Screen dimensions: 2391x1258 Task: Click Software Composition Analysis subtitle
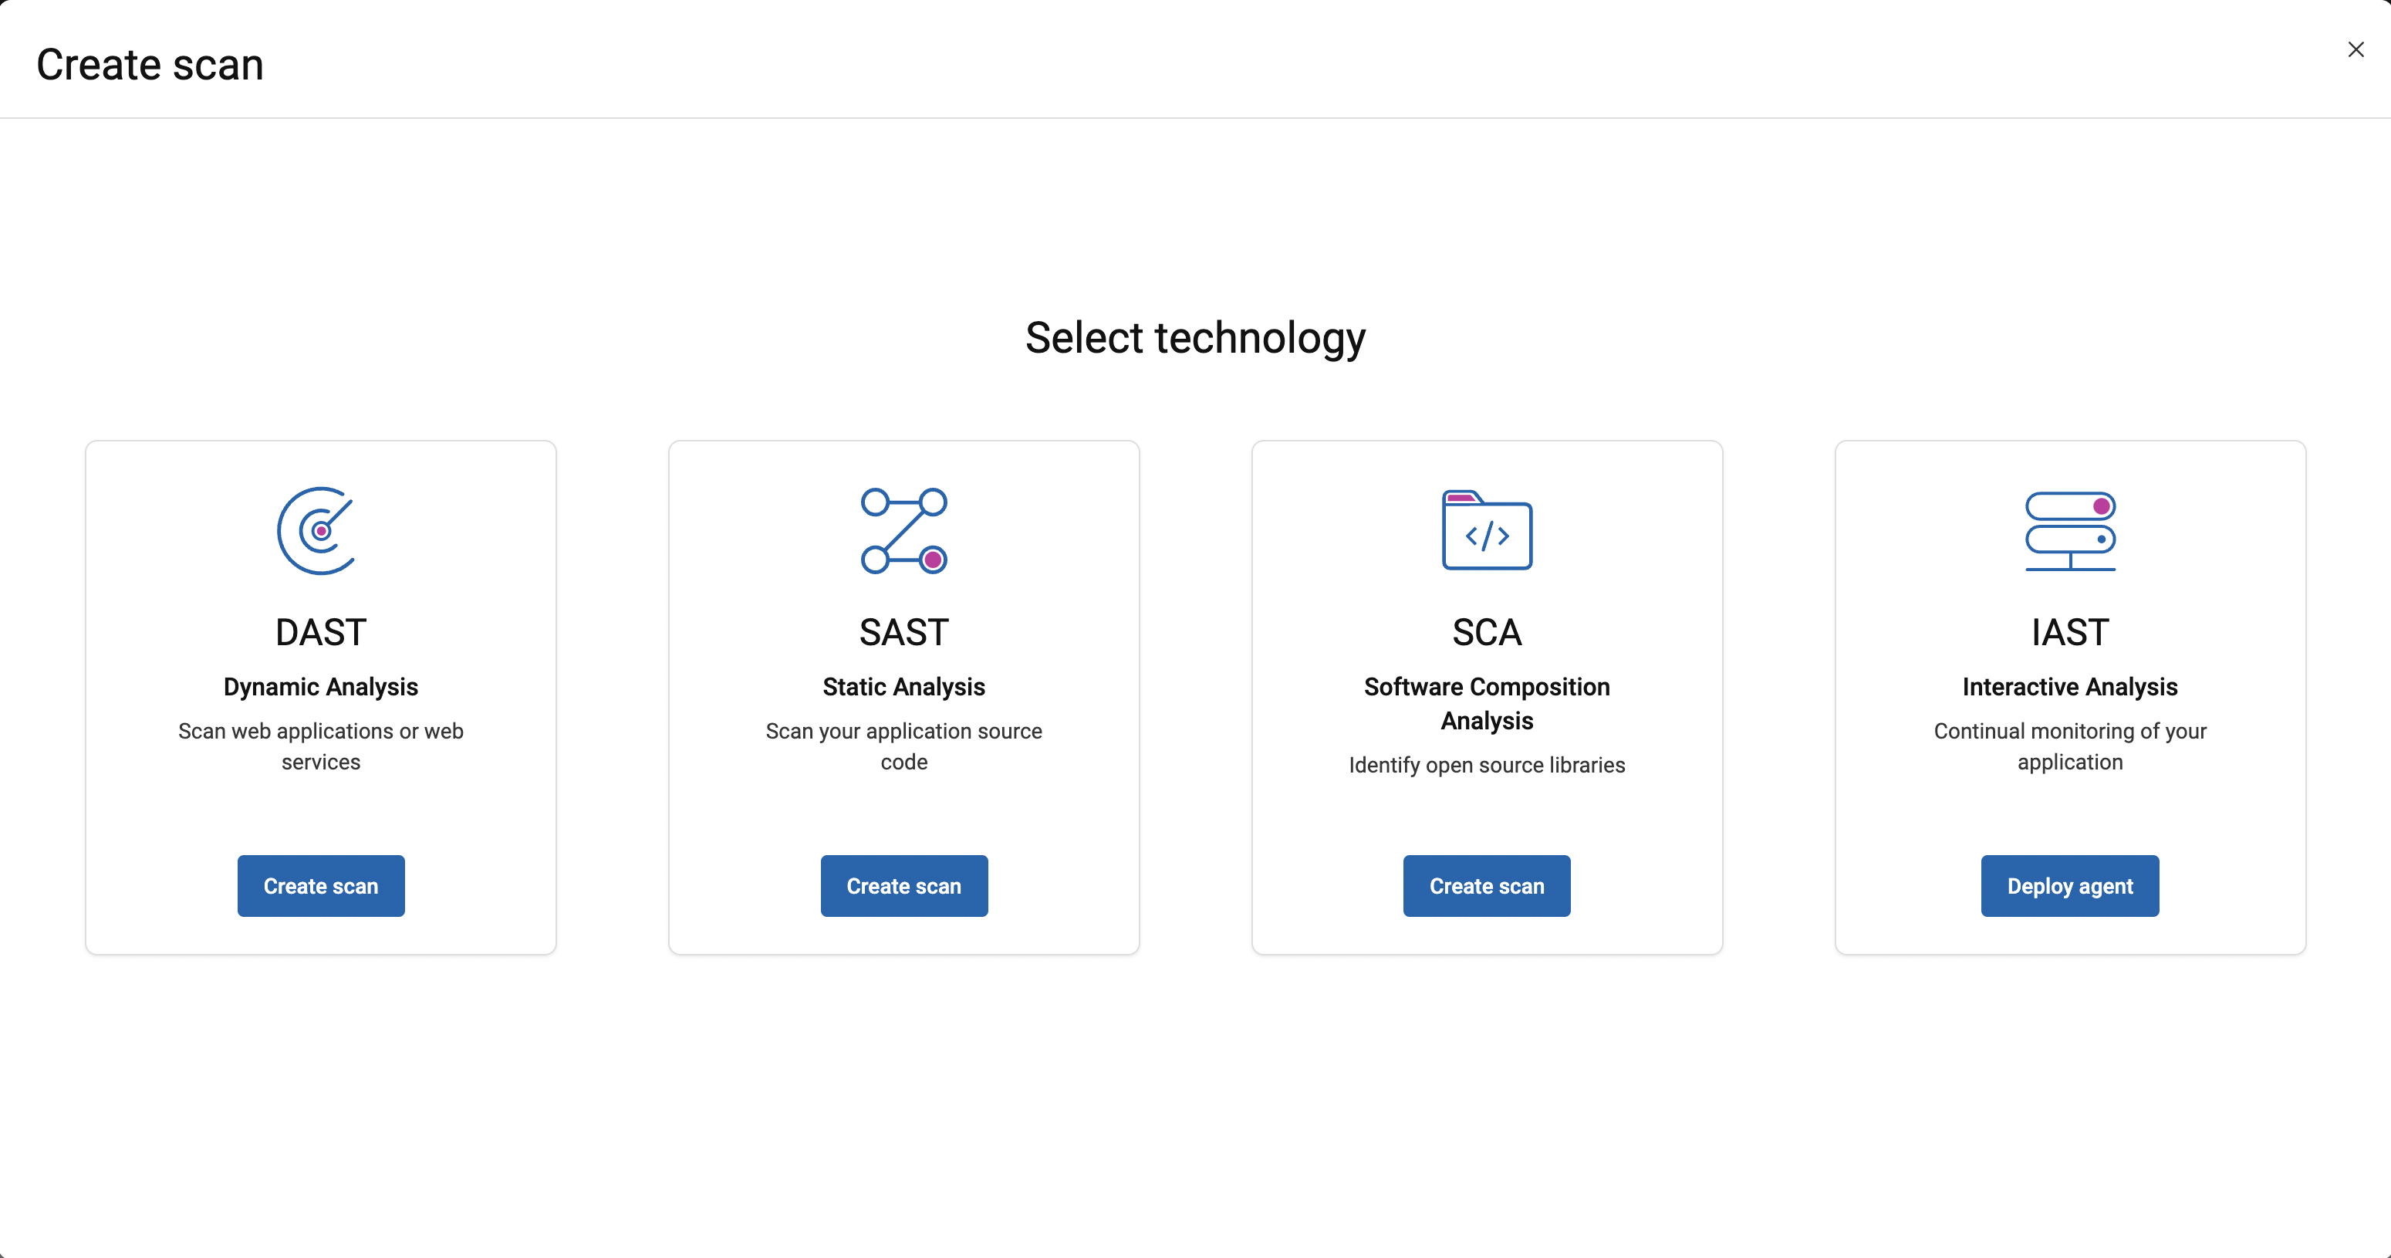pyautogui.click(x=1486, y=704)
